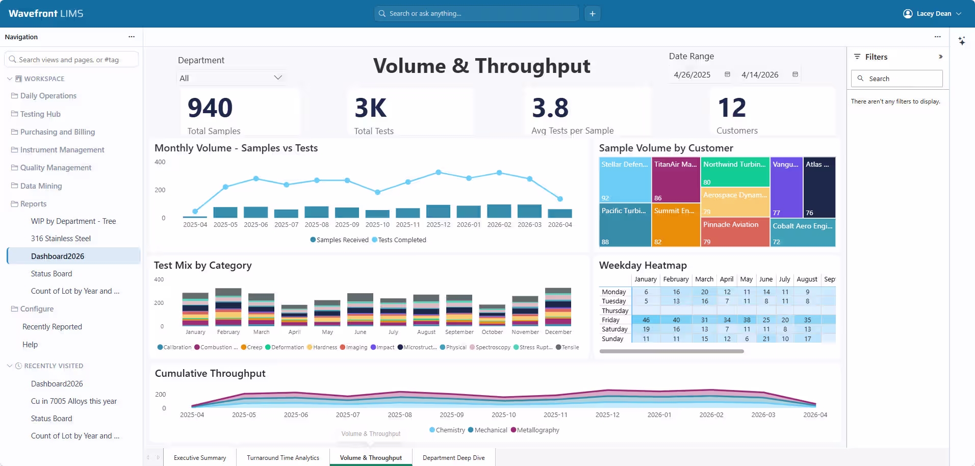Toggle Metallography legend swatch
This screenshot has height=466, width=975.
pyautogui.click(x=514, y=430)
